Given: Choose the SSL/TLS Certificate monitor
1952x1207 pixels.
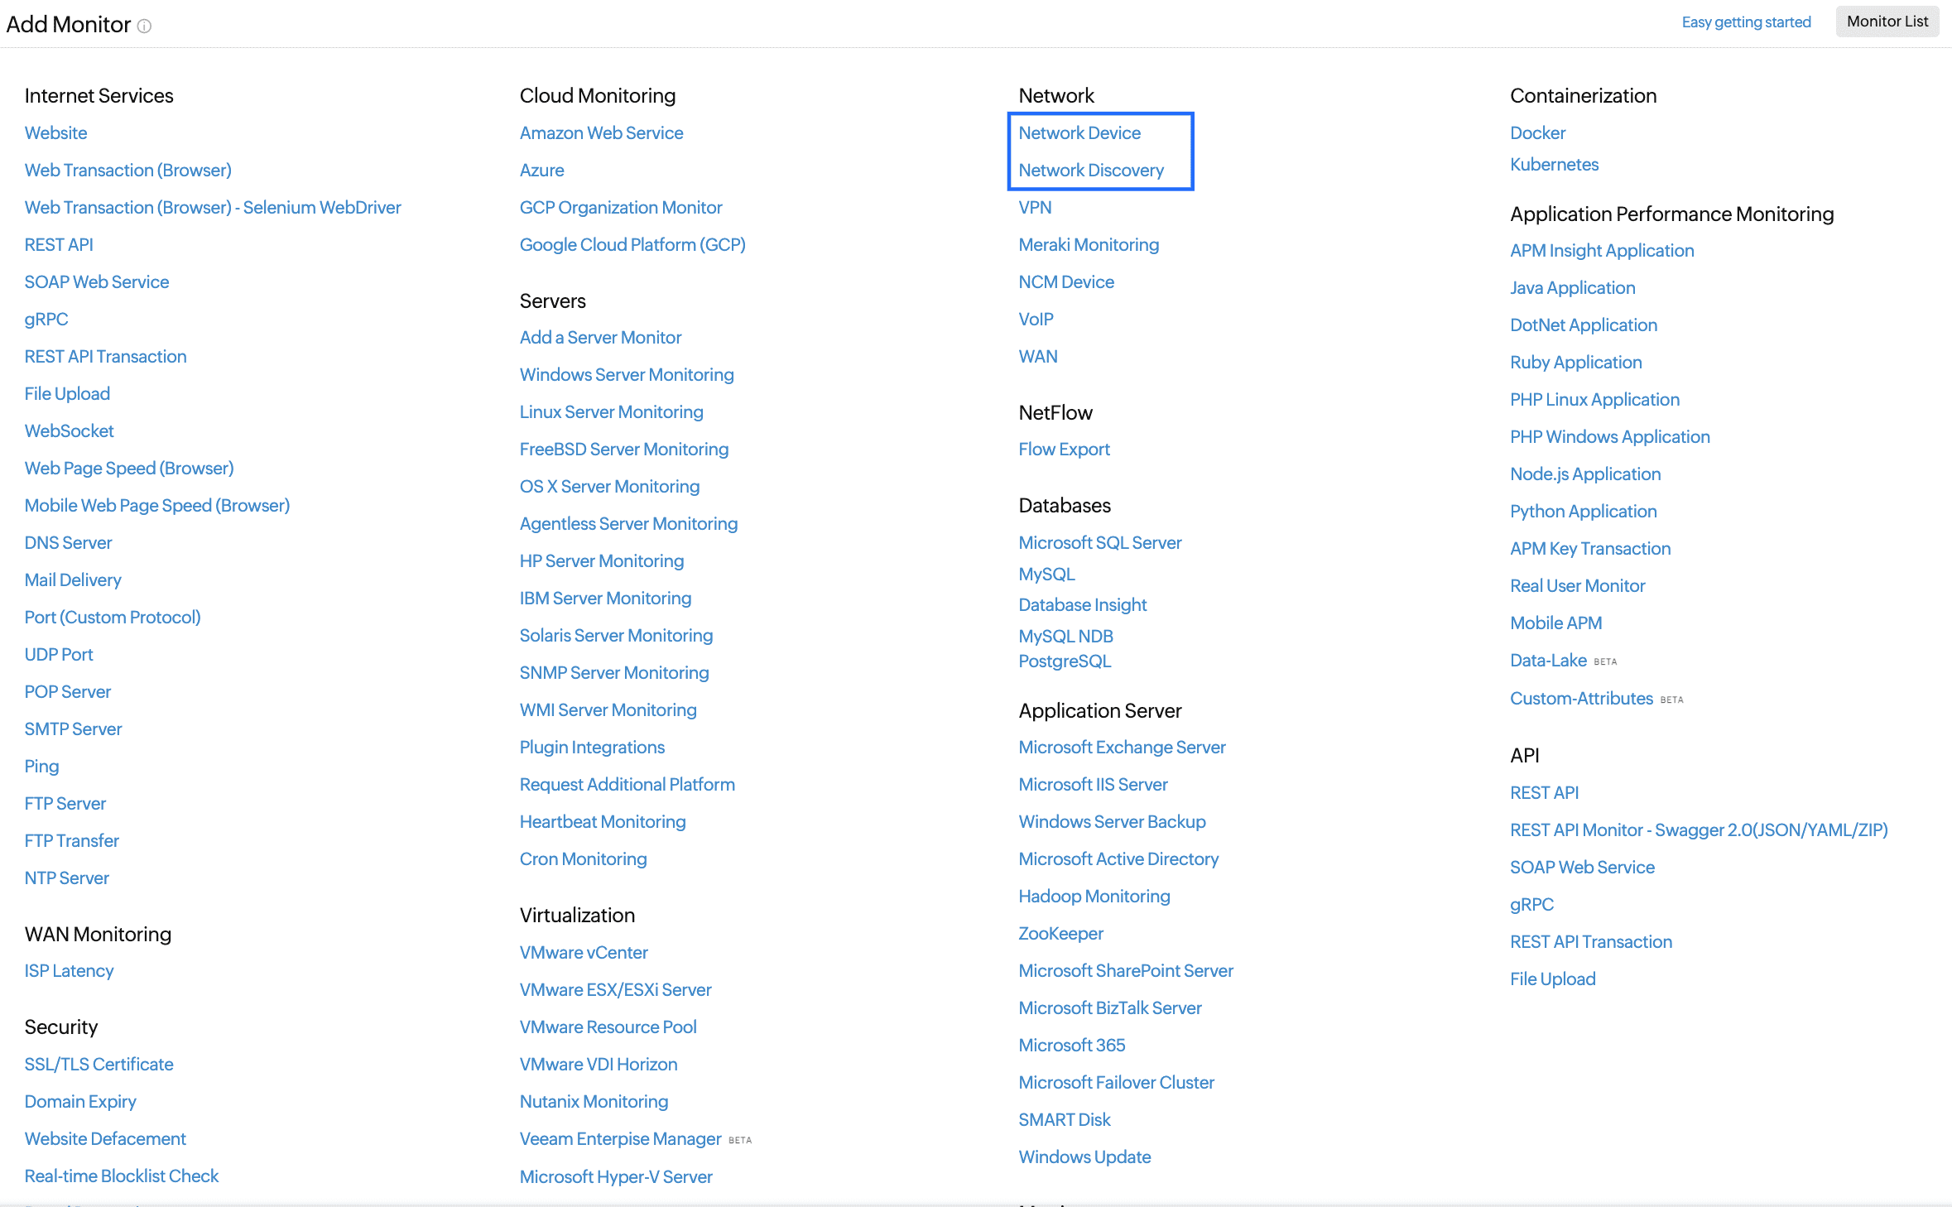Looking at the screenshot, I should pyautogui.click(x=99, y=1064).
